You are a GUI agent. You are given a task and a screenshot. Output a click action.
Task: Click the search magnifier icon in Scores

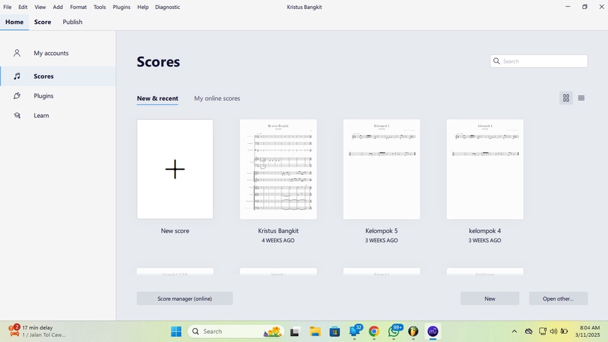[x=497, y=61]
